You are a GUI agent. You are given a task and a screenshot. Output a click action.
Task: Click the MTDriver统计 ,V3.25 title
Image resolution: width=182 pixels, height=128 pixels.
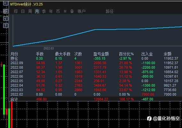point(27,4)
